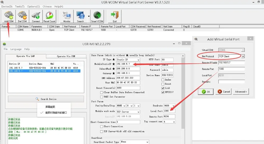Screen dimensions: 264x144
Task: Open the IP Type dropdown
Action: pyautogui.click(x=128, y=60)
